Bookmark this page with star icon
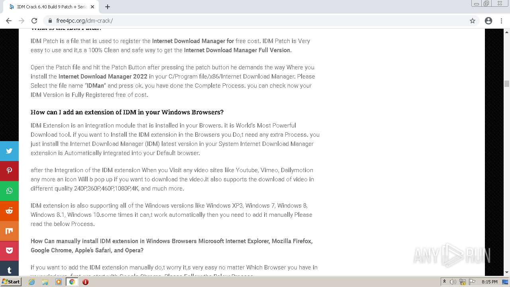This screenshot has height=287, width=510. click(x=473, y=21)
